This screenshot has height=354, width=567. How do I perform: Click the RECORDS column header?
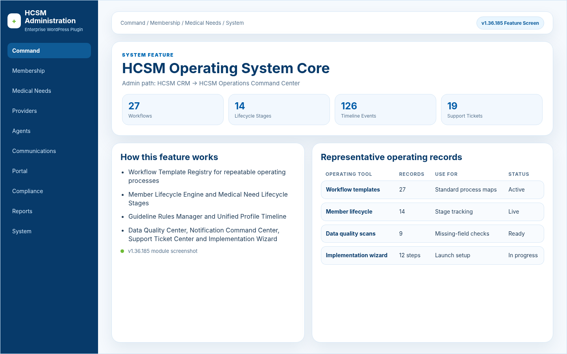tap(411, 174)
